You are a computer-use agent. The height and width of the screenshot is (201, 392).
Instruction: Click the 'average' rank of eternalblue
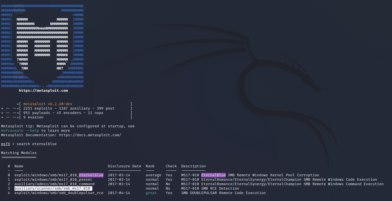pyautogui.click(x=153, y=175)
